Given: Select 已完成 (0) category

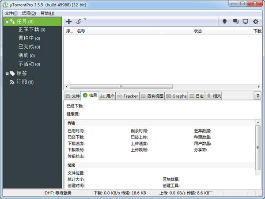Looking at the screenshot, I should [x=29, y=47].
